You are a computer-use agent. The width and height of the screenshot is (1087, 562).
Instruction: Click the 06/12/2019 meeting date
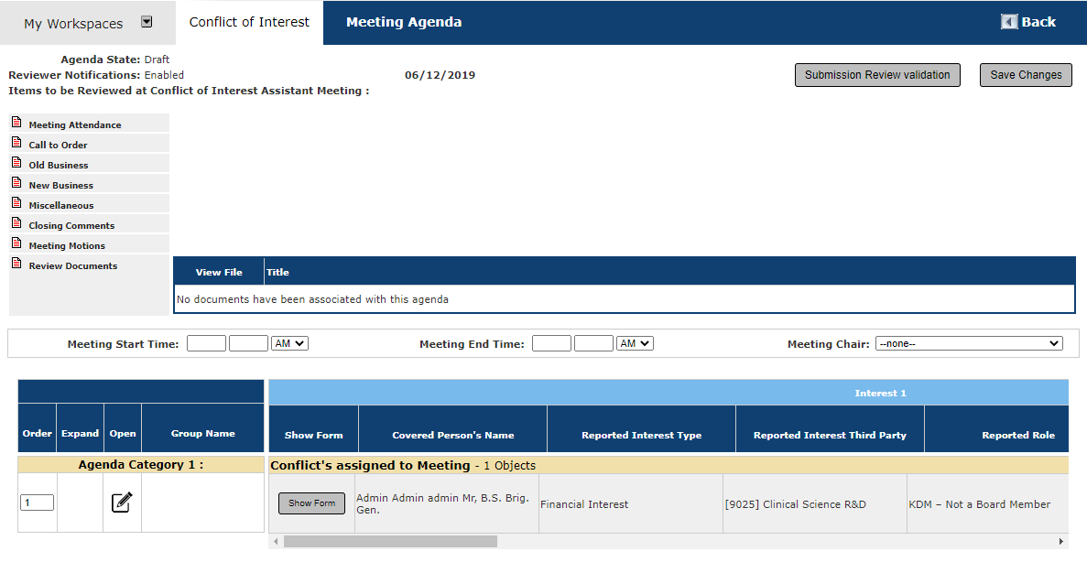point(440,75)
